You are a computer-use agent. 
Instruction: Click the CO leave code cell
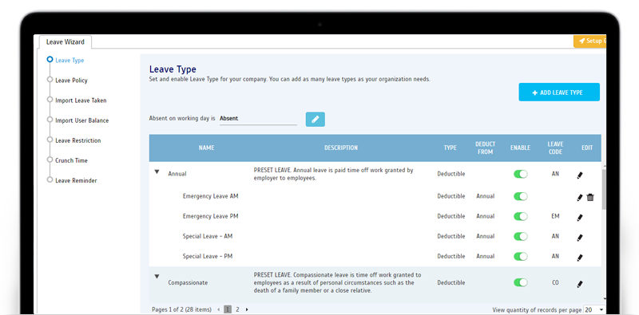point(555,282)
